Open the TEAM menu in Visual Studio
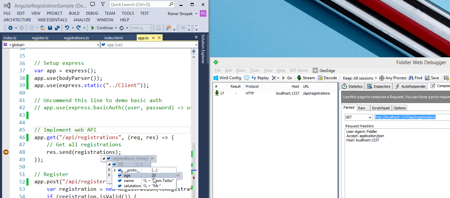 click(x=110, y=13)
